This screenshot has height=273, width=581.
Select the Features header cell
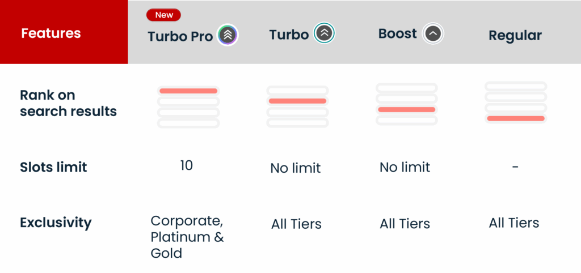click(51, 33)
